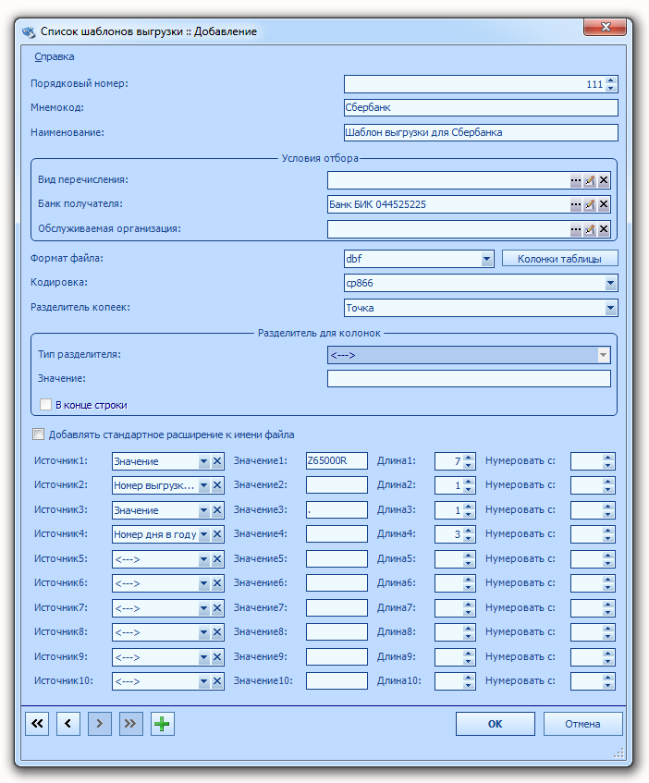Image resolution: width=649 pixels, height=783 pixels.
Task: Click the Мнемокод field
Action: pos(481,107)
